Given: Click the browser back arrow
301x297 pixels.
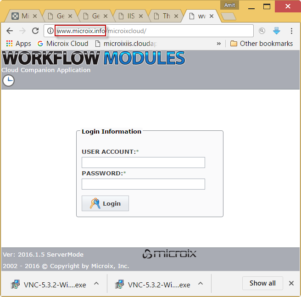Looking at the screenshot, I should click(9, 31).
